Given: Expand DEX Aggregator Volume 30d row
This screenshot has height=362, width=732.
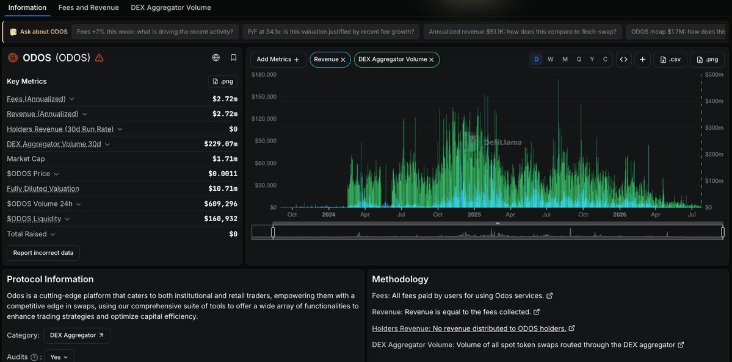Looking at the screenshot, I should tap(107, 144).
